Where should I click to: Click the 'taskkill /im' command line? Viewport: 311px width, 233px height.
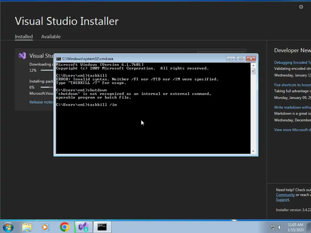[87, 105]
